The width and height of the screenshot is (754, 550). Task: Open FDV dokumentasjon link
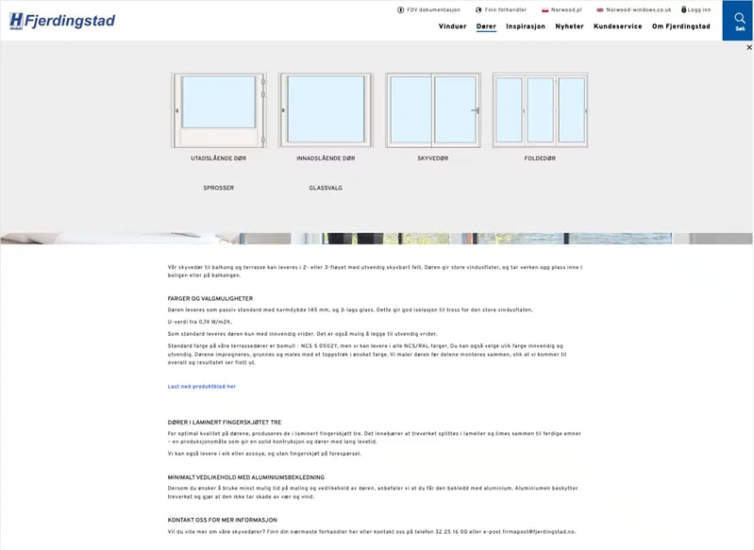(433, 9)
